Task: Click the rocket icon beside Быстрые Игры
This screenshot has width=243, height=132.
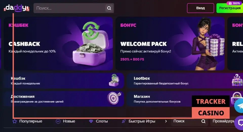Action: [x=124, y=121]
